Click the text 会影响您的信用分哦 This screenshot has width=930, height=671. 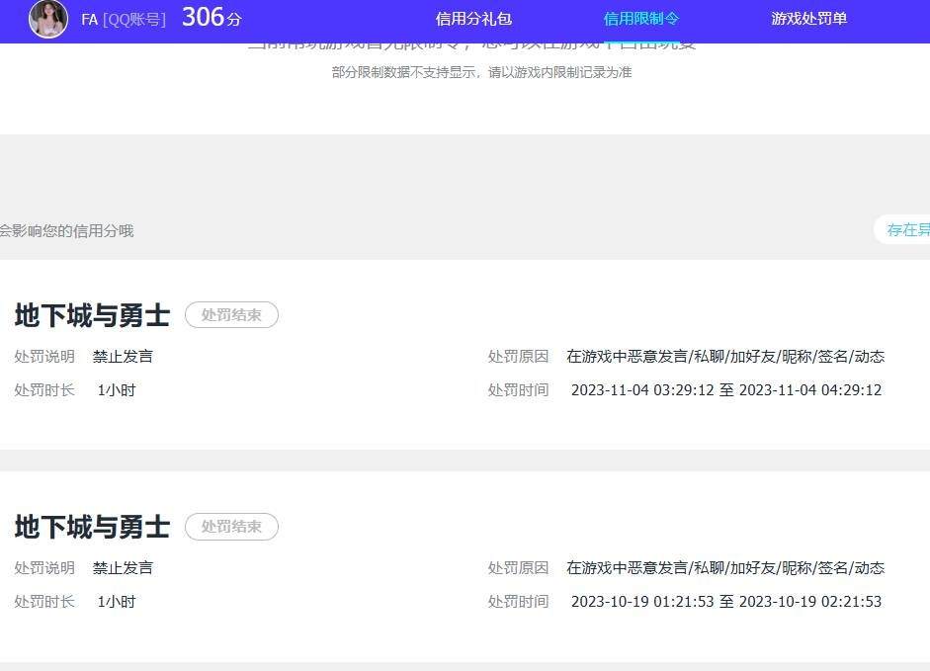(x=66, y=231)
